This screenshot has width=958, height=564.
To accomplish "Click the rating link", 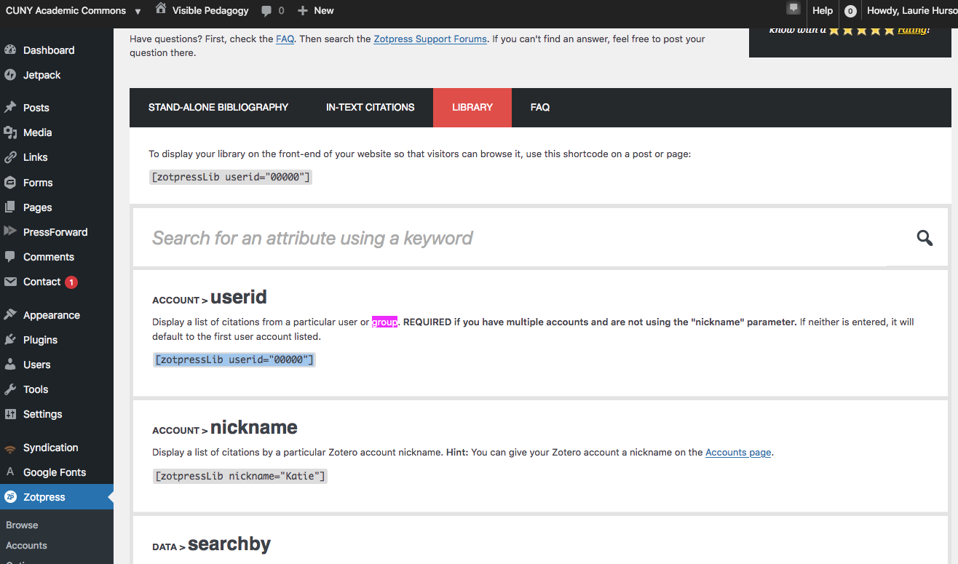I will click(913, 30).
